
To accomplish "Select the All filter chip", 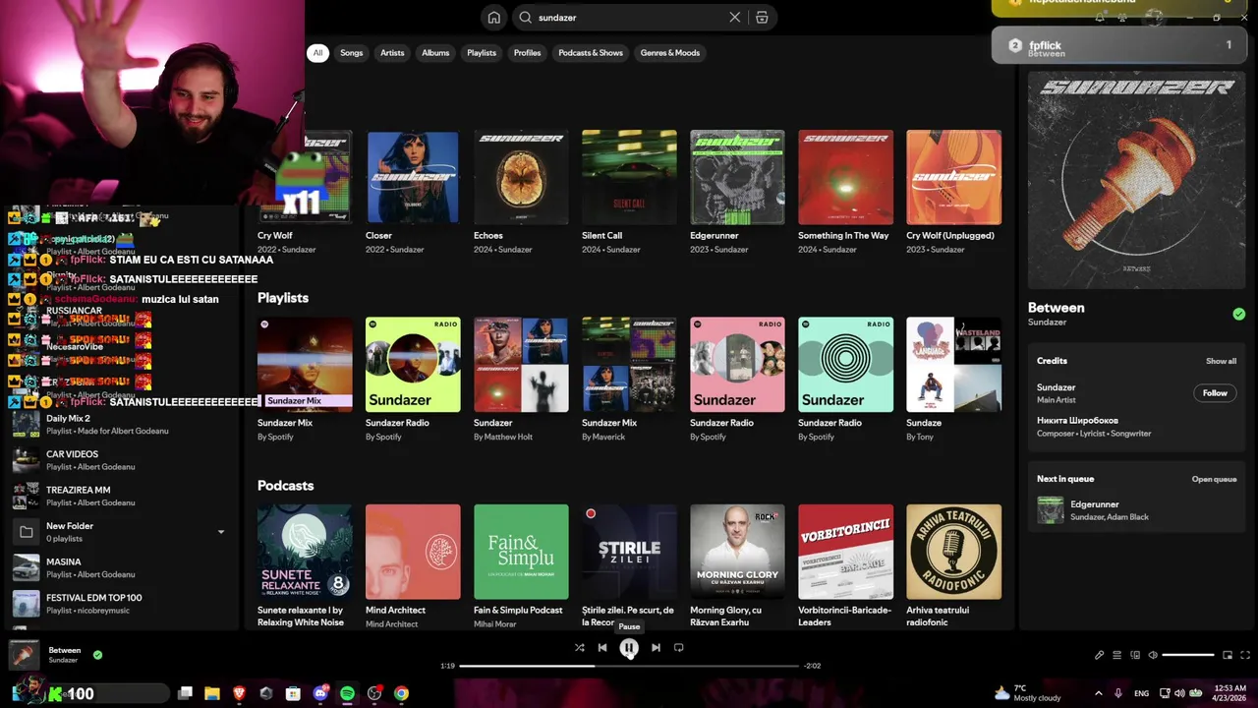I will click(x=317, y=53).
